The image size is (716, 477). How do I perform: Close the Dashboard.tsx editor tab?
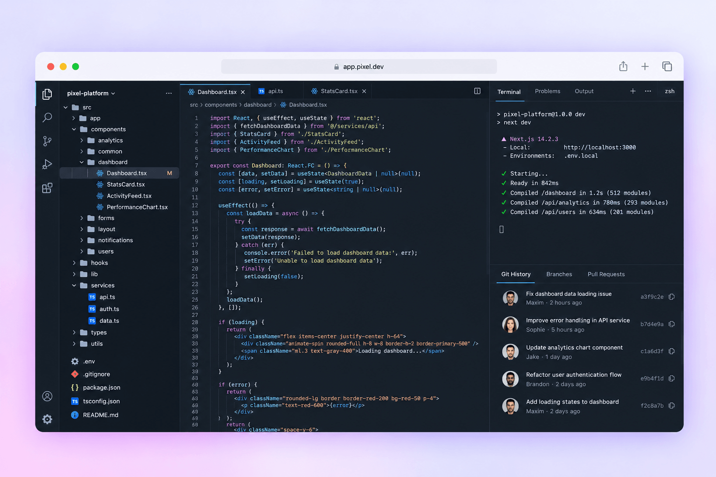[243, 92]
